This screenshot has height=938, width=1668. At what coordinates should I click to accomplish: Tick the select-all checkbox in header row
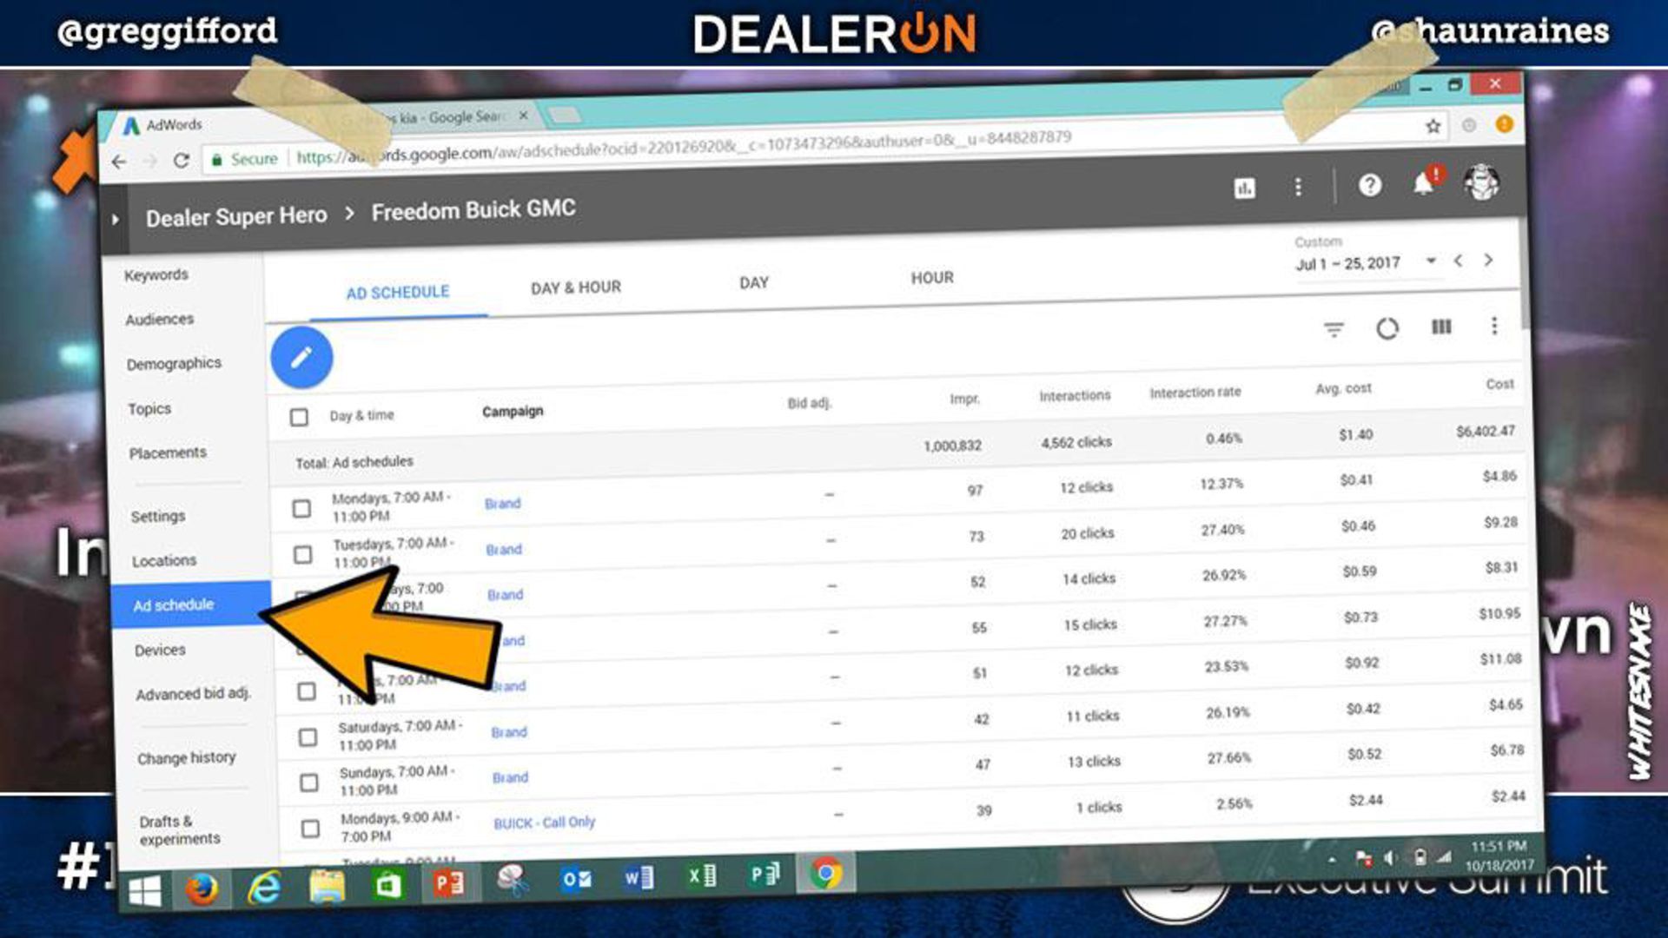pyautogui.click(x=299, y=418)
